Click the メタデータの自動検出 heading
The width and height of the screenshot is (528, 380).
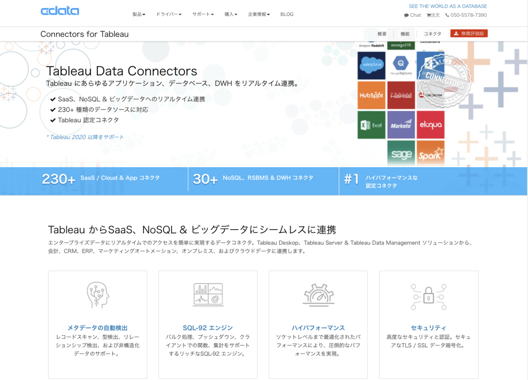tap(98, 328)
